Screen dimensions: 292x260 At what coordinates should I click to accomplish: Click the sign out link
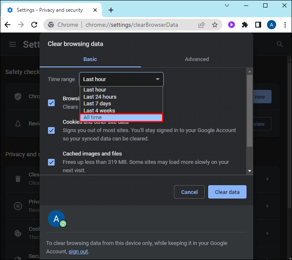[x=78, y=252]
